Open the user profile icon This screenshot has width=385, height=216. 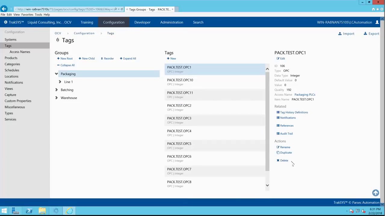pyautogui.click(x=377, y=22)
